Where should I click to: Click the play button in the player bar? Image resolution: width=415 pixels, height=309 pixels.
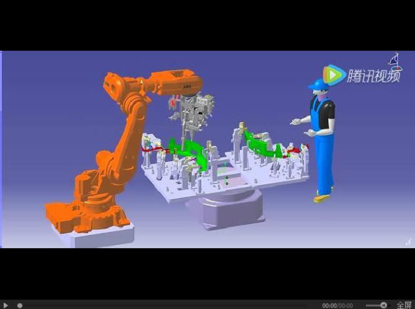point(5,304)
